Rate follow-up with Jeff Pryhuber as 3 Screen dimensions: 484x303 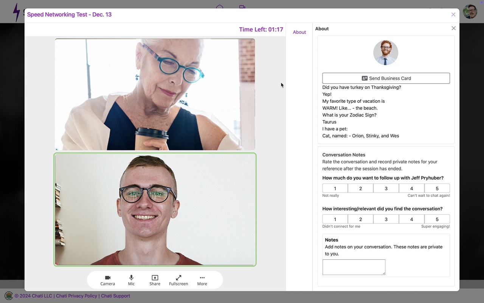(x=386, y=188)
